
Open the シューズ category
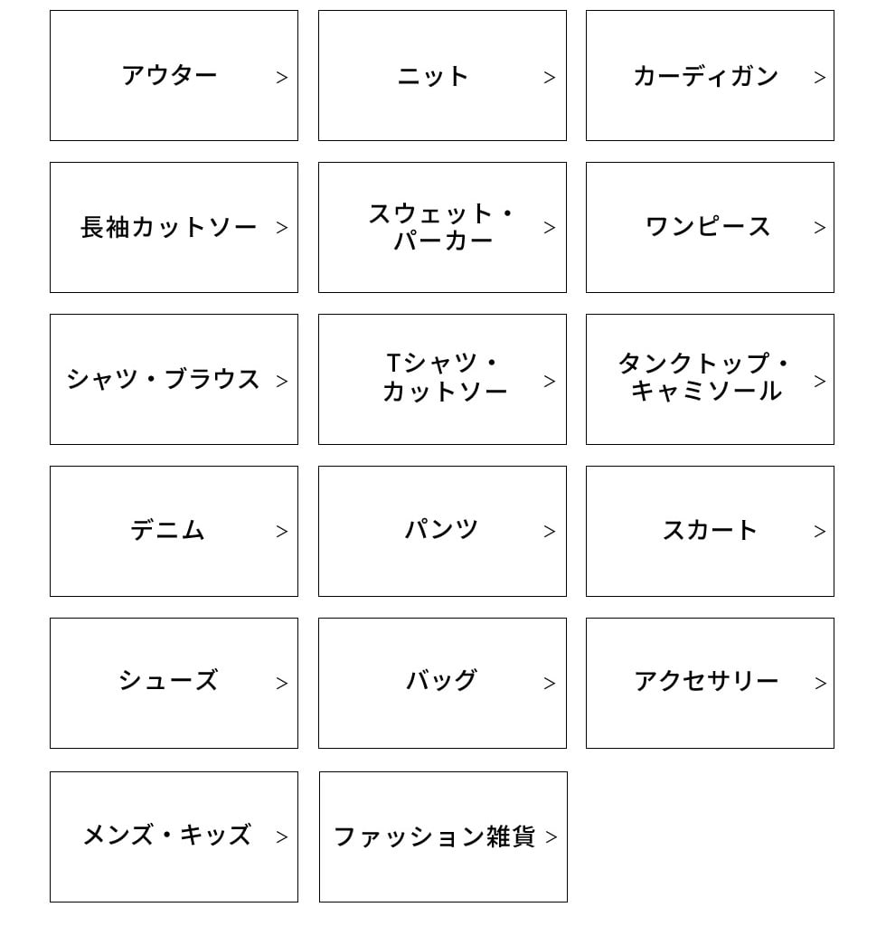click(x=169, y=682)
